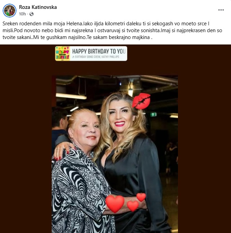Click the large red heart sticker
The height and width of the screenshot is (233, 231).
(115, 204)
